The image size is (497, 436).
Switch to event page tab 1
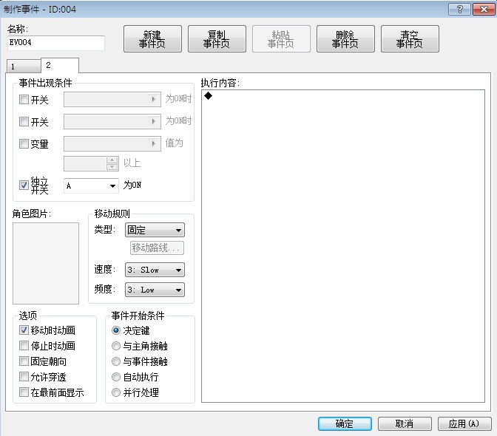(24, 67)
